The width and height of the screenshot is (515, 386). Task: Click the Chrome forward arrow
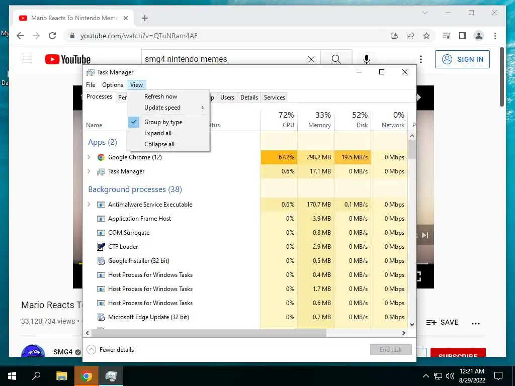36,36
